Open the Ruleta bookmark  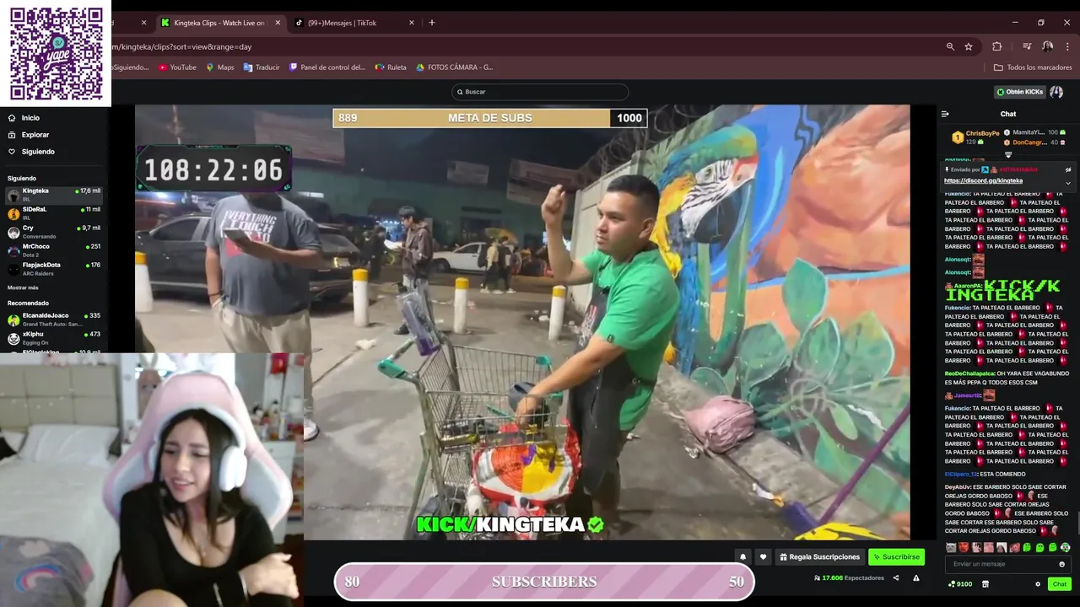coord(391,67)
